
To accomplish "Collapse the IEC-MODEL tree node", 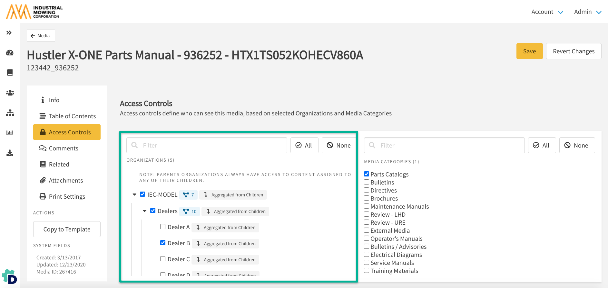I will [134, 194].
